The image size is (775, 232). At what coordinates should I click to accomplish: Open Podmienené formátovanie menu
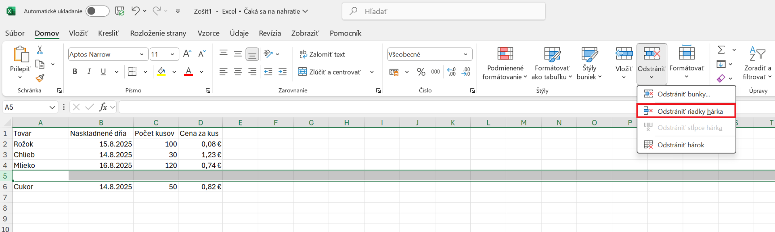click(505, 63)
